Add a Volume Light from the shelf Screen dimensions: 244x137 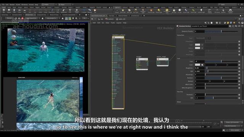coord(151,11)
